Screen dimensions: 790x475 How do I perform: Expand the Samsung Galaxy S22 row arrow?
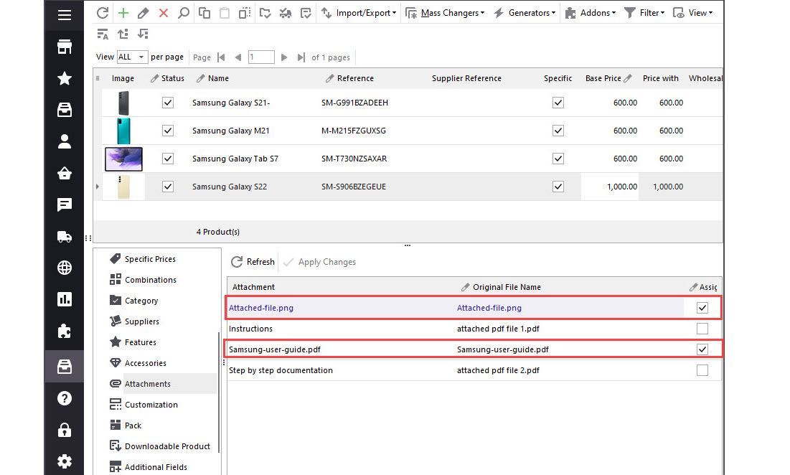click(x=98, y=187)
